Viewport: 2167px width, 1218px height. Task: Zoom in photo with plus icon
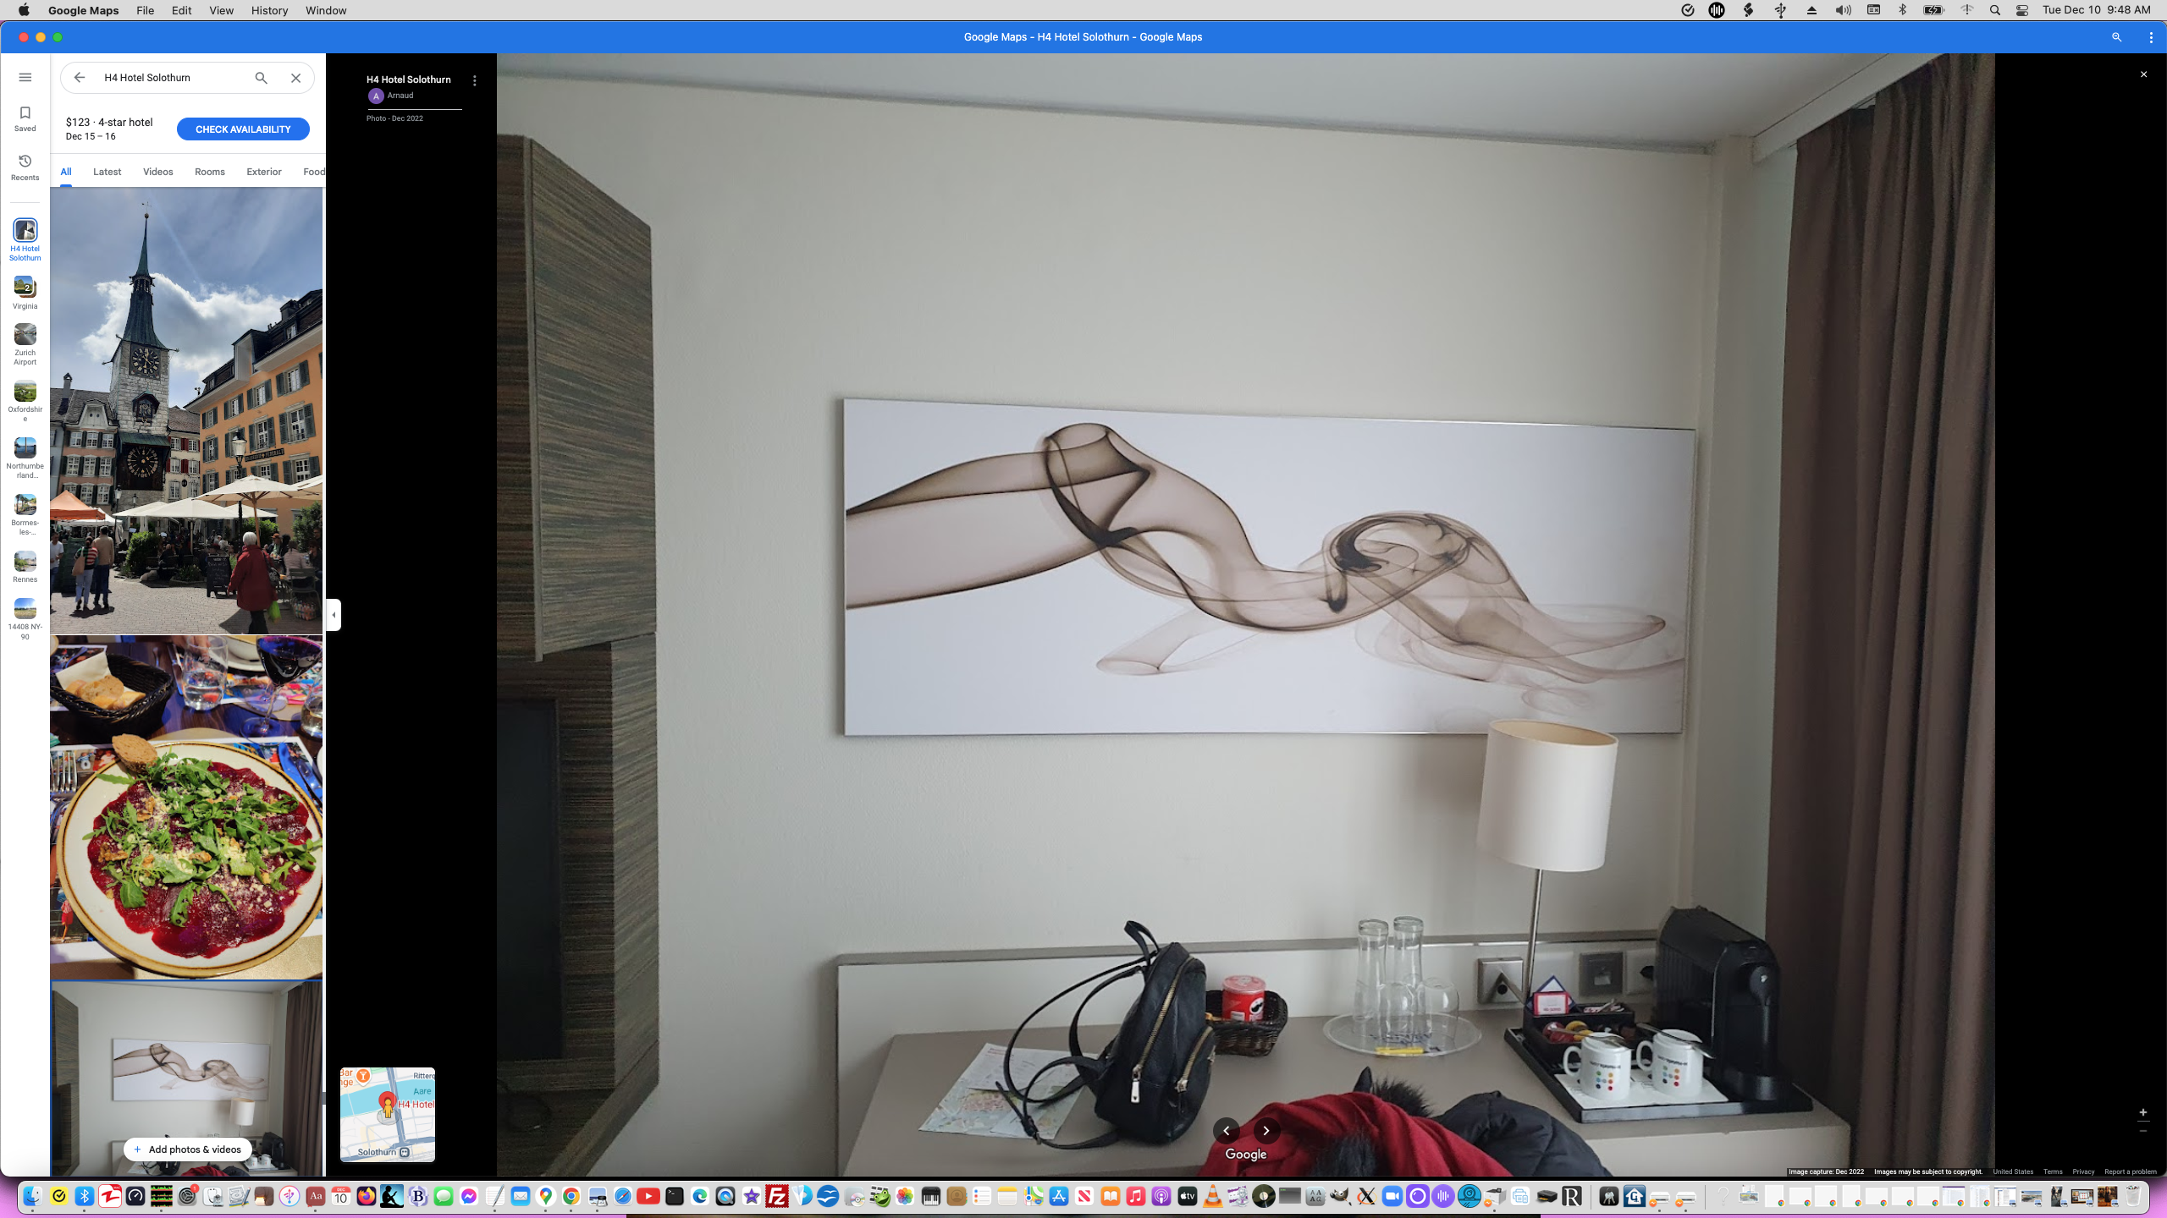tap(2142, 1112)
